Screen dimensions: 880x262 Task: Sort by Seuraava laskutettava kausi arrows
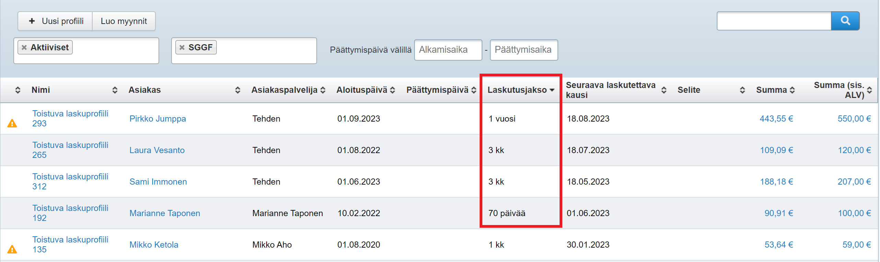coord(664,90)
